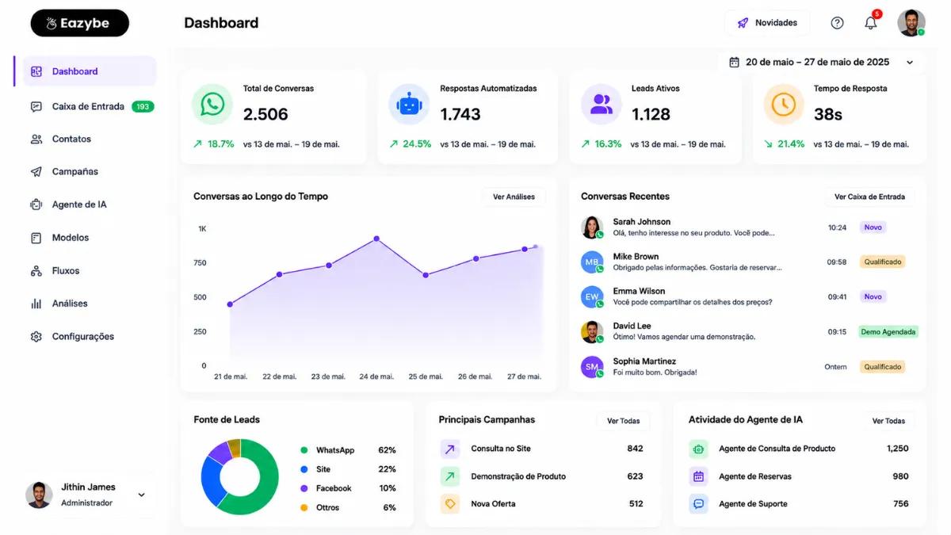Click the Eazybe logo
Viewport: 951px width, 535px height.
80,23
